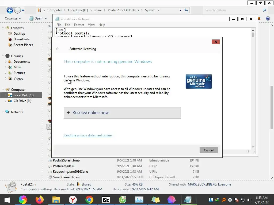274x205 pixels.
Task: Expand the Documents library node
Action: tap(6, 62)
